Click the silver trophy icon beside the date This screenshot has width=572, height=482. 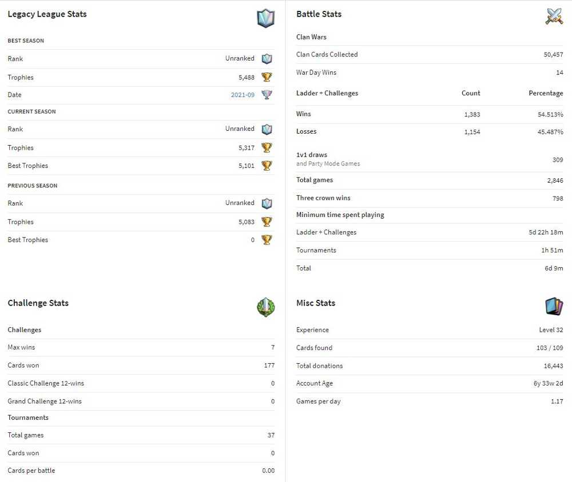coord(267,95)
